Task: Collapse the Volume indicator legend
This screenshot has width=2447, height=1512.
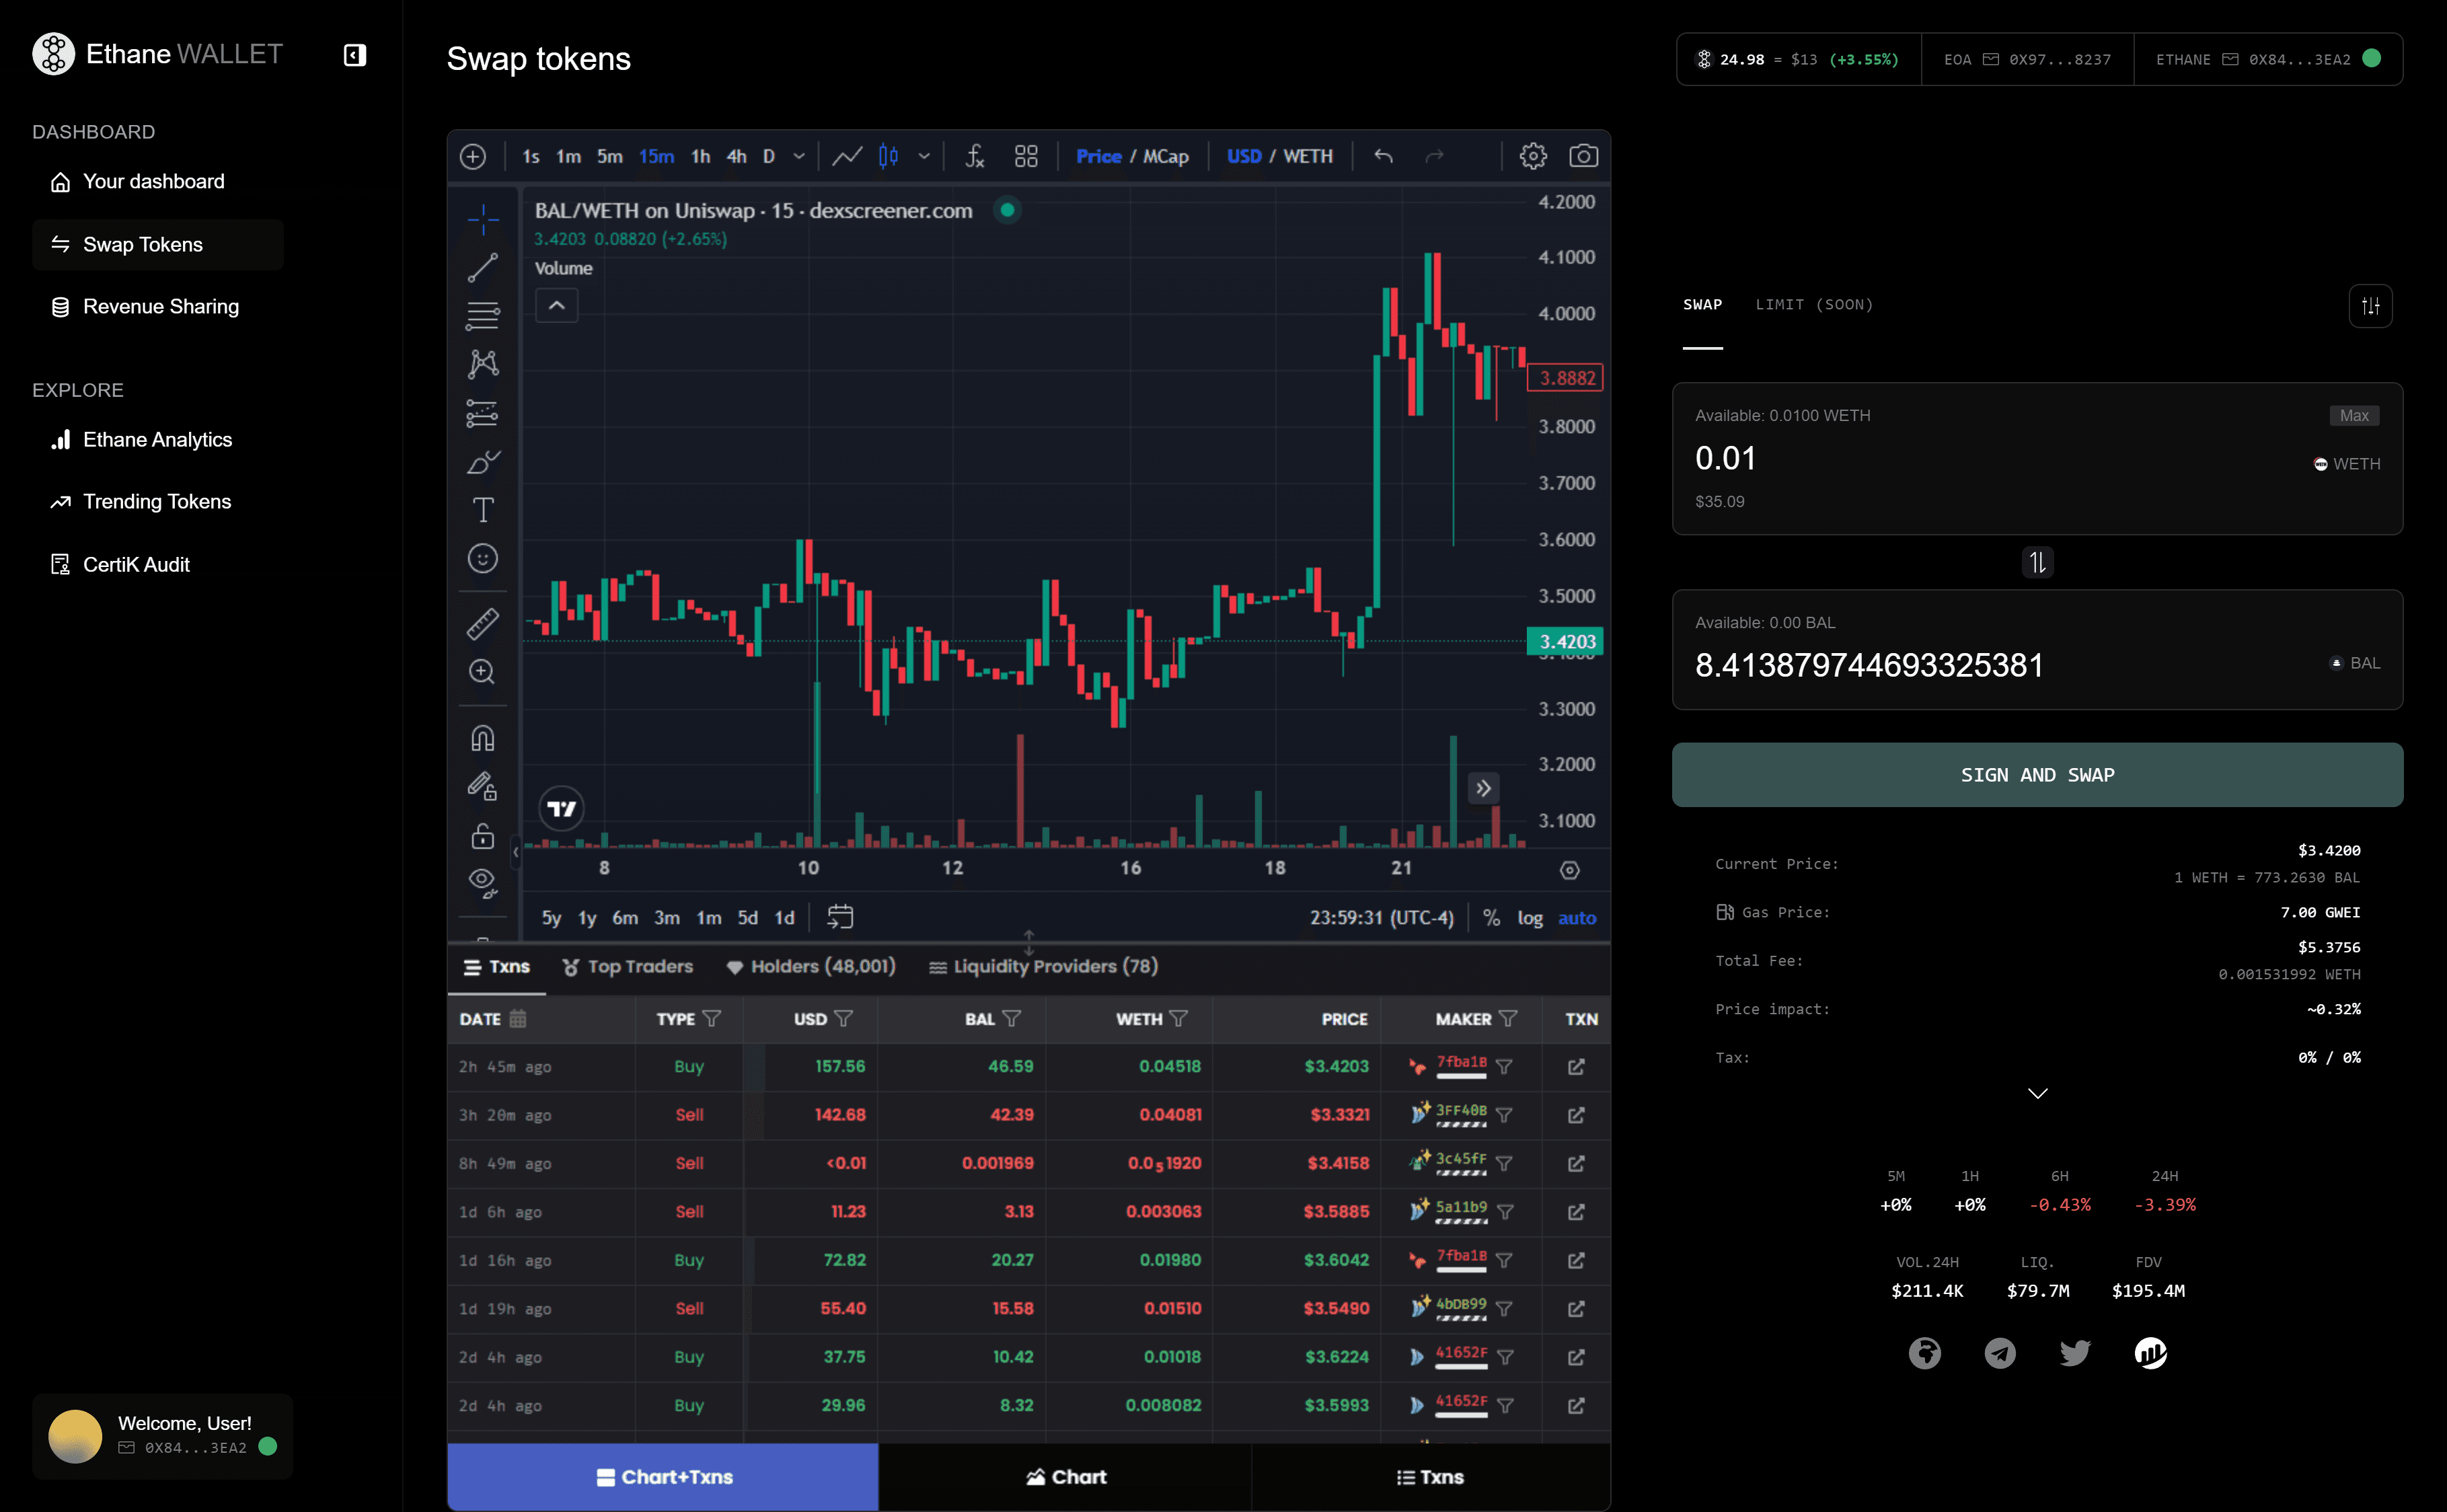Action: pos(557,305)
